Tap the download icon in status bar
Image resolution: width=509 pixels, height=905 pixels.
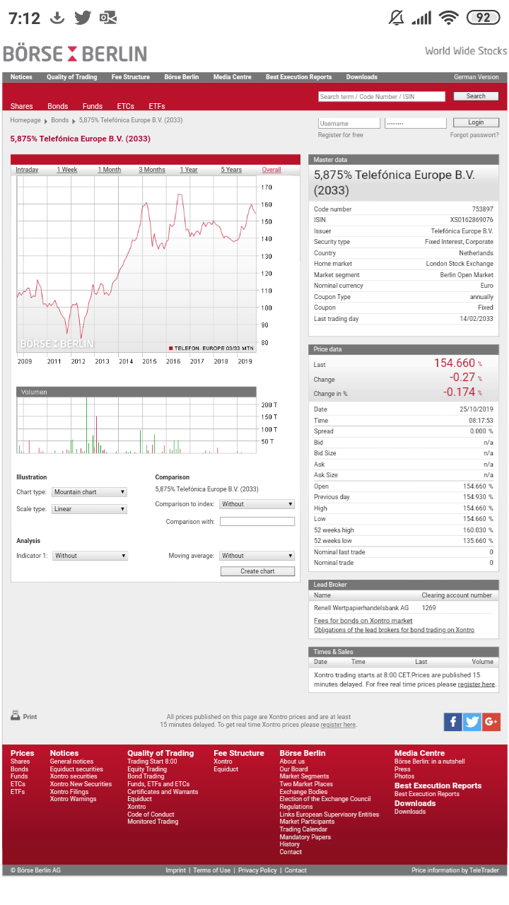click(x=58, y=18)
